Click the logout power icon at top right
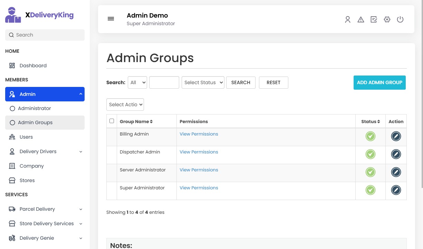The width and height of the screenshot is (423, 249). (400, 19)
